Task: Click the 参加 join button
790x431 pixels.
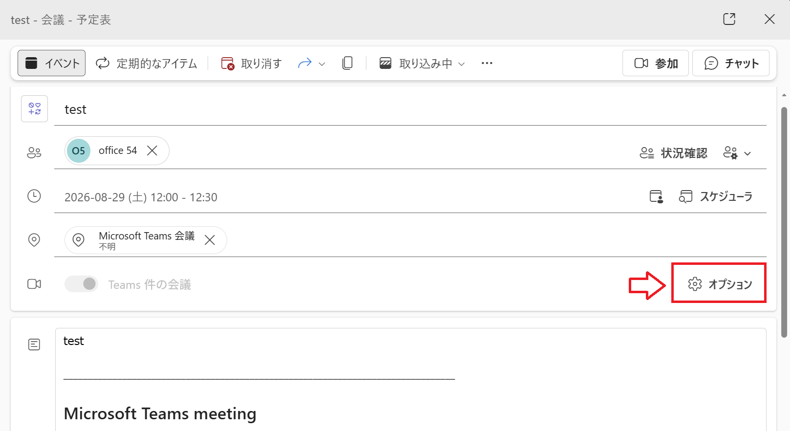Action: [656, 63]
